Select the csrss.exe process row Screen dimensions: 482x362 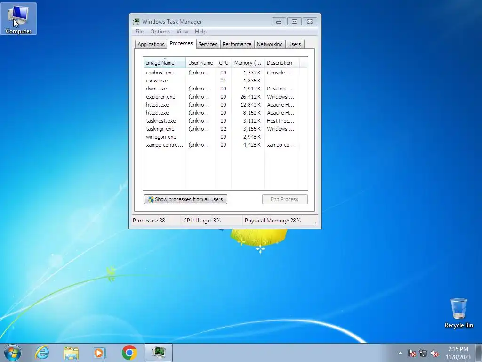click(x=221, y=81)
